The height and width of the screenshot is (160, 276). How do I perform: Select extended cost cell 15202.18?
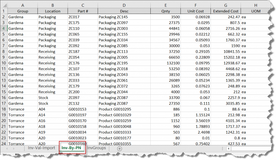point(226,57)
